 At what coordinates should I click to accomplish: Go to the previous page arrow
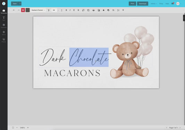[167, 128]
